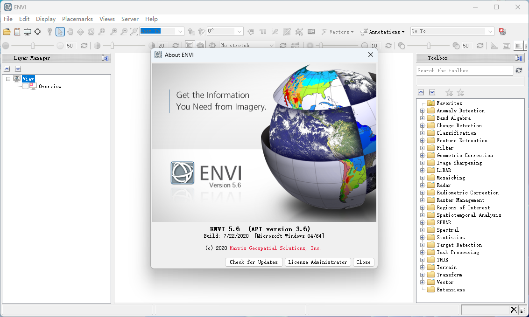Click the Search the toolbox field
This screenshot has width=529, height=317.
[465, 70]
